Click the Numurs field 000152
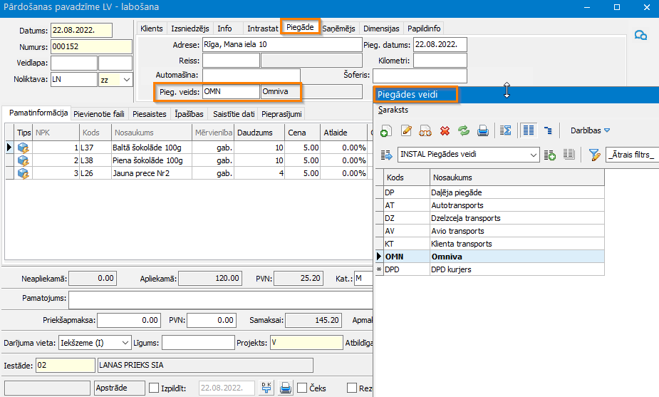Viewport: 659px width, 397px height. coord(92,46)
